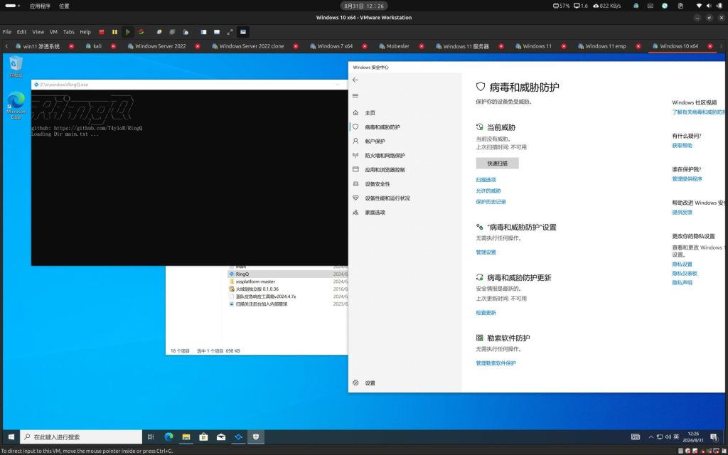Open the View menu in VMware
The image size is (728, 455).
[x=38, y=32]
